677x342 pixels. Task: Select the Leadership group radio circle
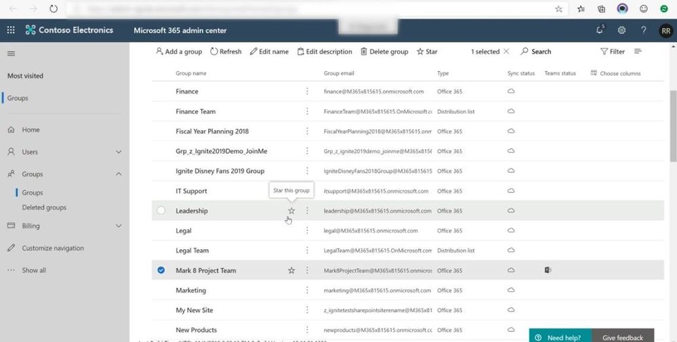(161, 211)
